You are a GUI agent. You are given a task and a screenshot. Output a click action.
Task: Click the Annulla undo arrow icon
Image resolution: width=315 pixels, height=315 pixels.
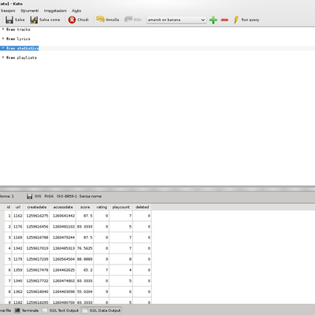(x=100, y=20)
